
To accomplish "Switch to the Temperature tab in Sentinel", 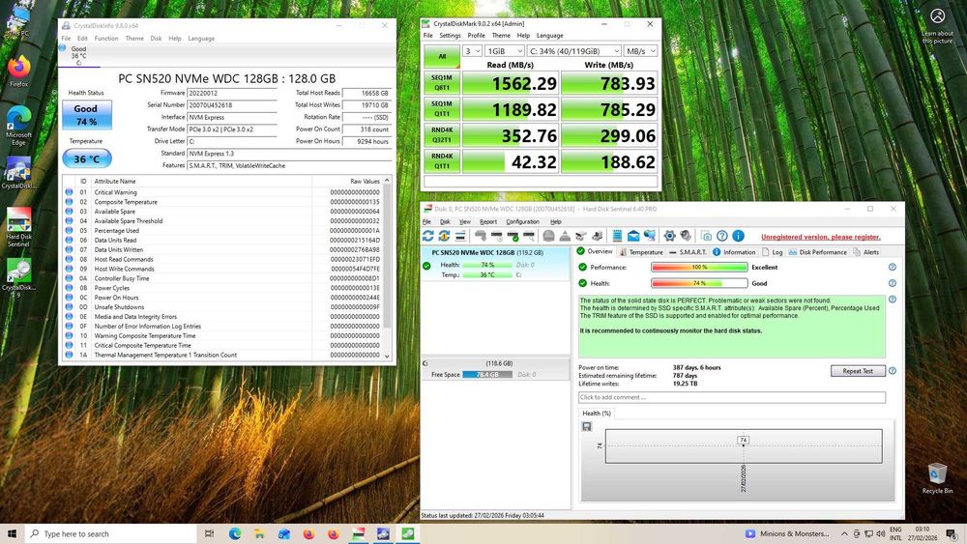I will 641,252.
